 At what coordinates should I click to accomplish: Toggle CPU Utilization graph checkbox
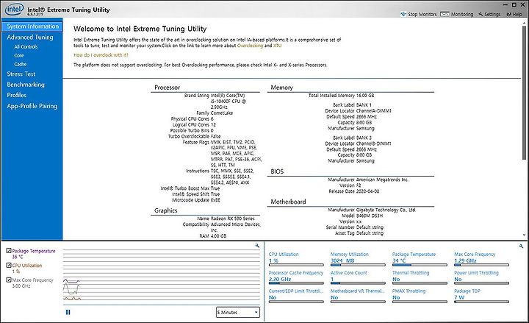[x=9, y=265]
